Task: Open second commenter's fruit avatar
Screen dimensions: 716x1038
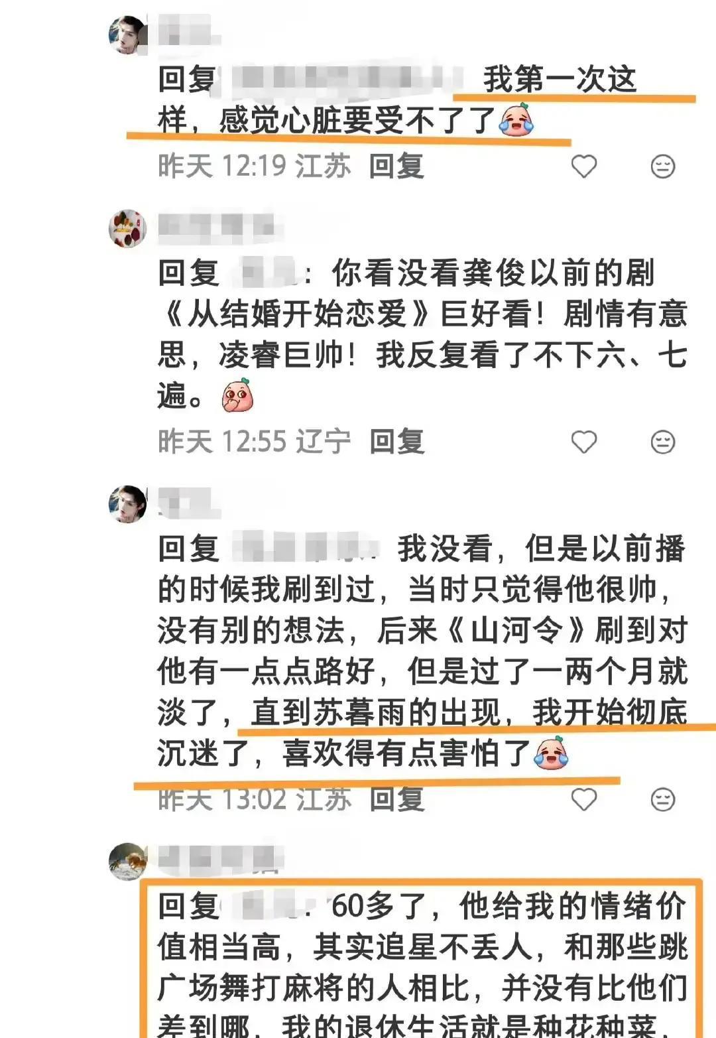Action: tap(127, 228)
